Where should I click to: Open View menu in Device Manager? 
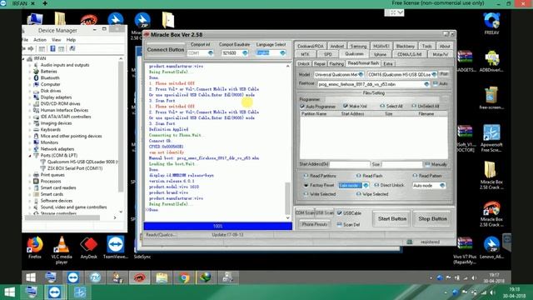pos(56,40)
